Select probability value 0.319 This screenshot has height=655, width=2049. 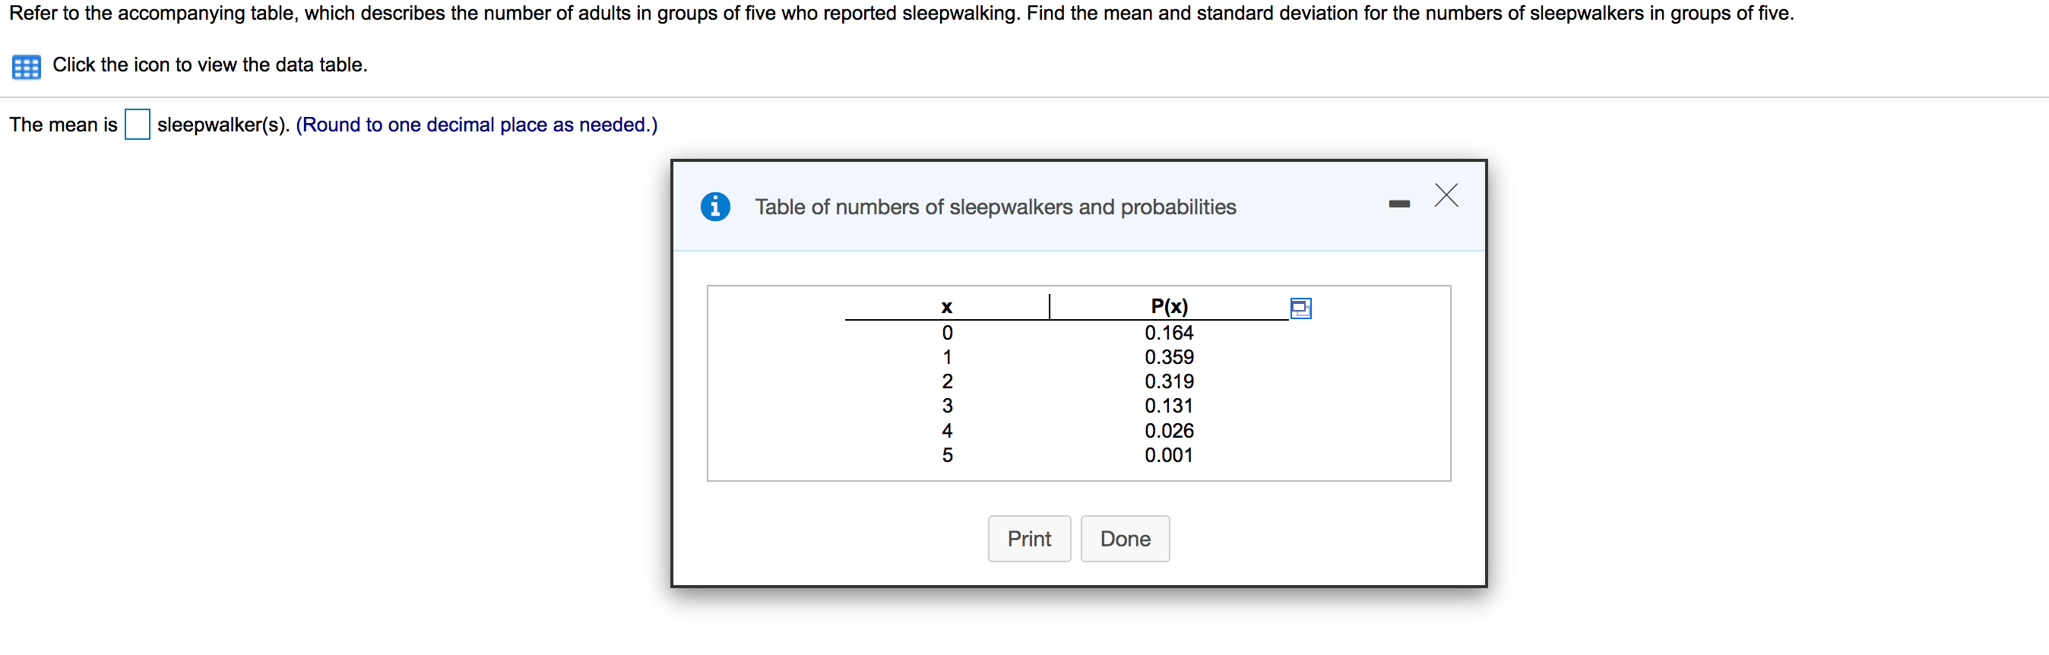(1168, 381)
